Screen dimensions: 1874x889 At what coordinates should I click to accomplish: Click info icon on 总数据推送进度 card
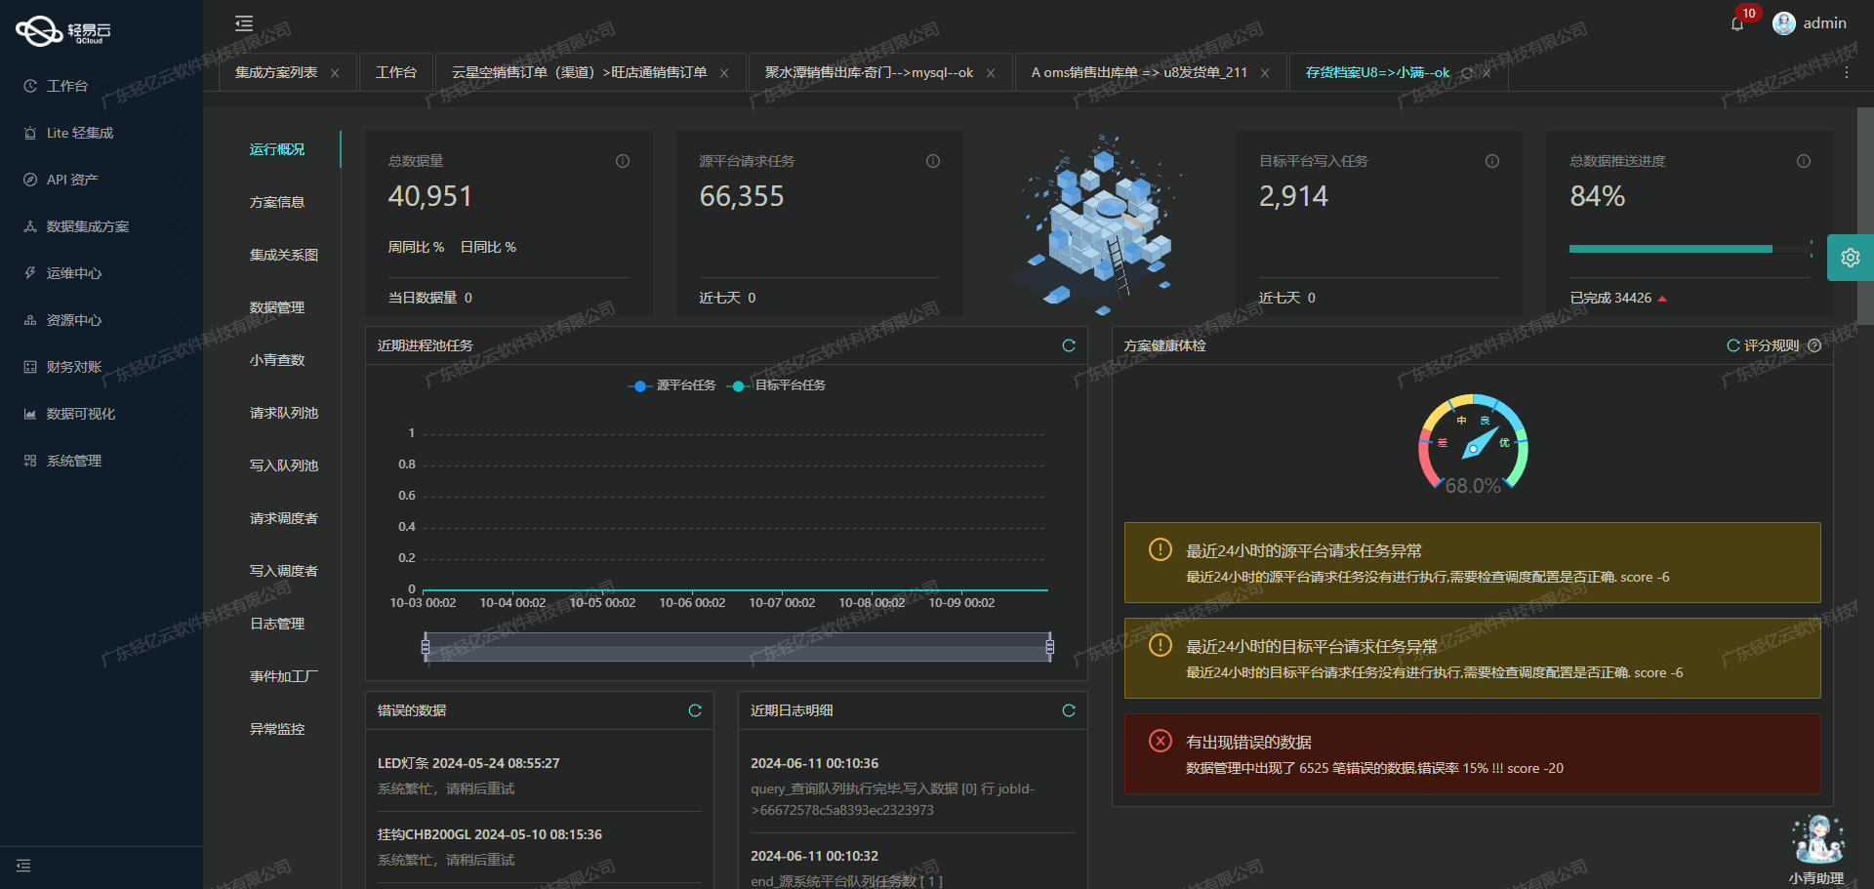click(1804, 161)
